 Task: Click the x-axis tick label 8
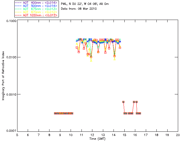coord(49,135)
